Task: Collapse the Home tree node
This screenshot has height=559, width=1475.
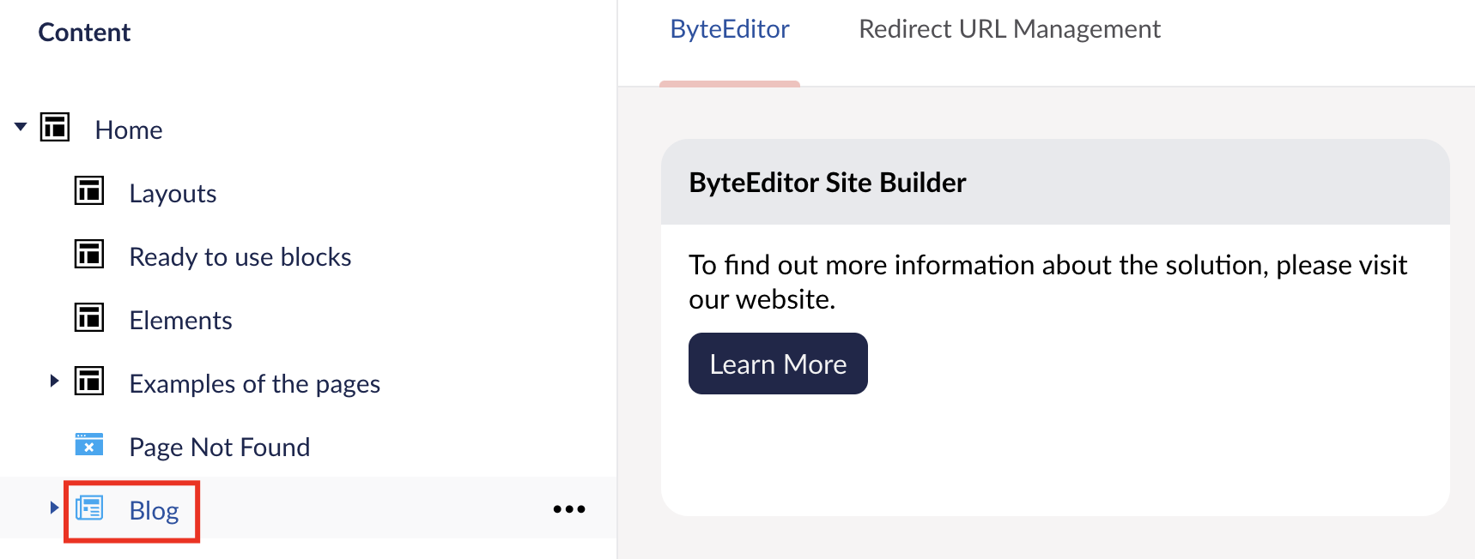Action: click(21, 127)
